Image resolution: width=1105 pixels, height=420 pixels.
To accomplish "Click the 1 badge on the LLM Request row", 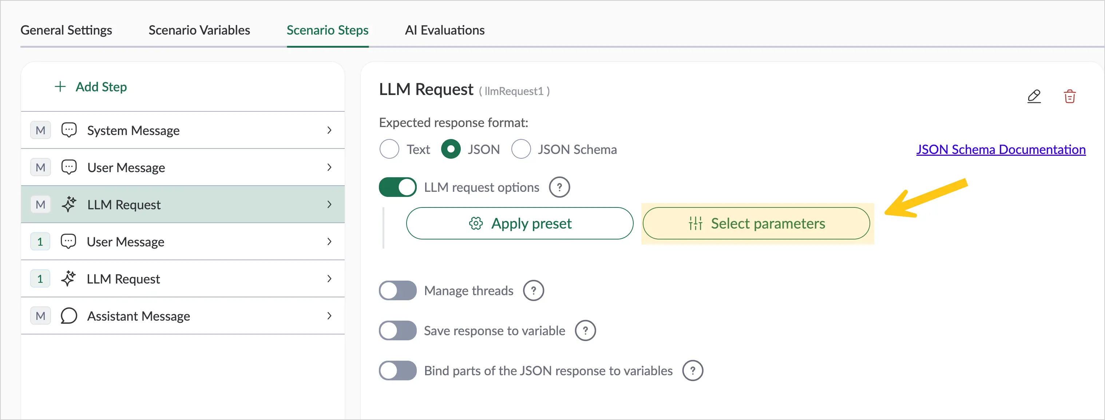I will [x=40, y=278].
